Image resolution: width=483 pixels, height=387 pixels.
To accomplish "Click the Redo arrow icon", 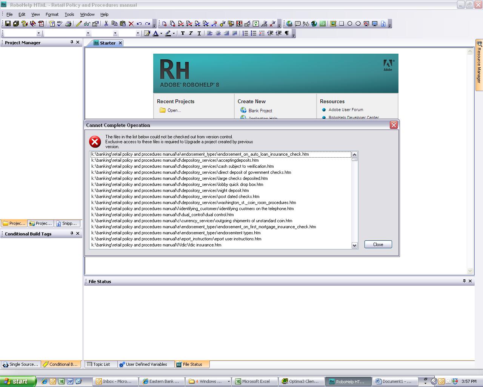I will (148, 23).
